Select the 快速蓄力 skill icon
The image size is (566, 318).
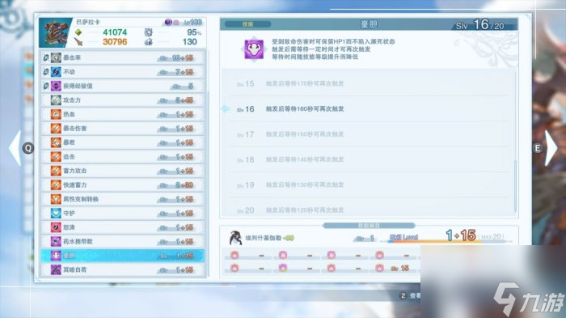pos(56,184)
